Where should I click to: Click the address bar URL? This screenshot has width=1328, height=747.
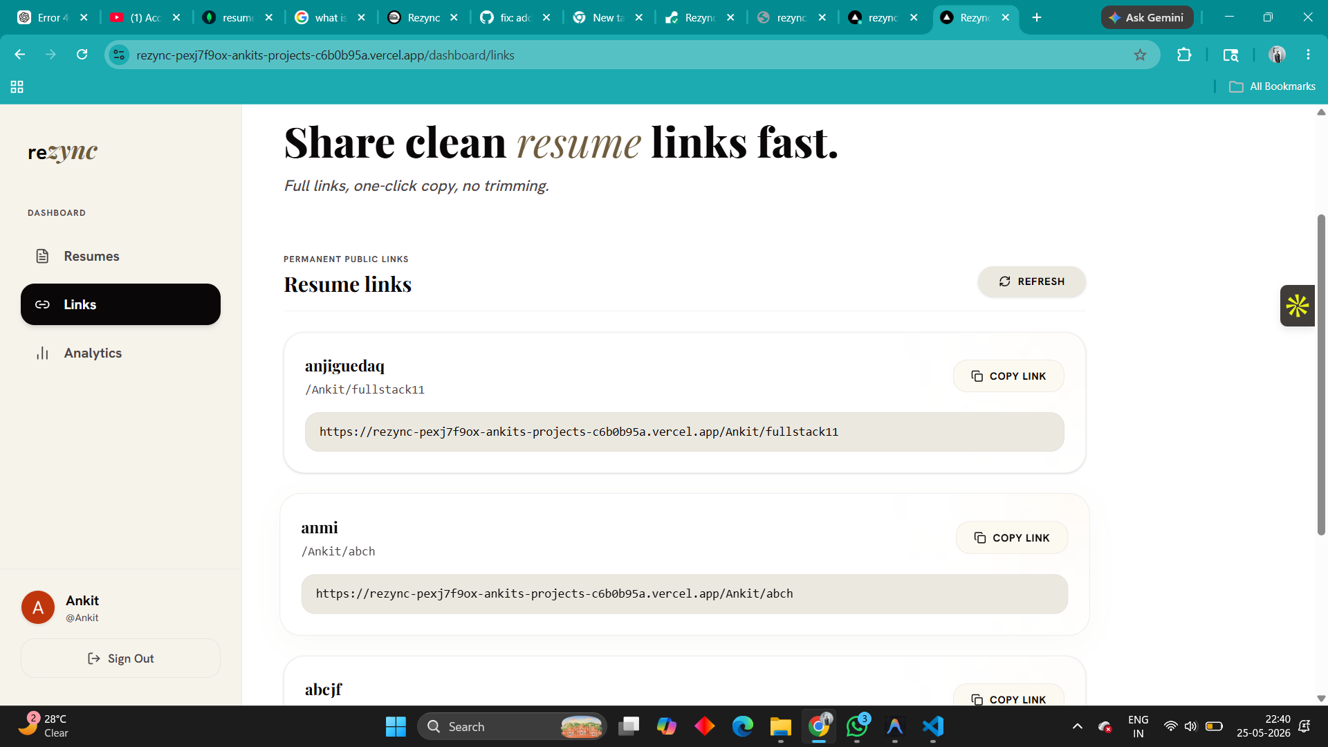tap(325, 55)
